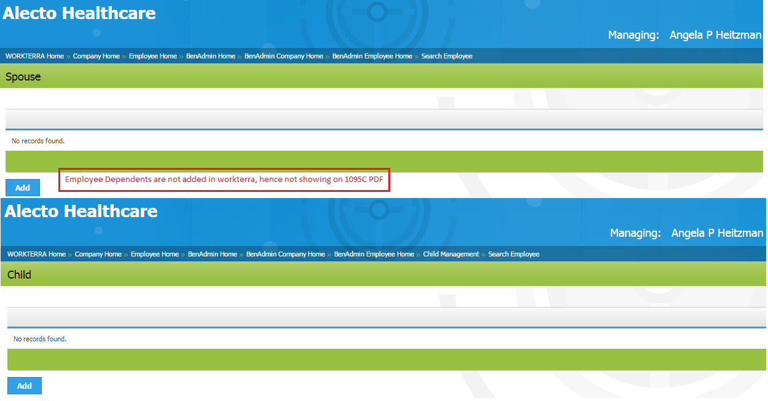Open BenAdmin Company Home in Child breadcrumb
768x401 pixels.
click(286, 254)
